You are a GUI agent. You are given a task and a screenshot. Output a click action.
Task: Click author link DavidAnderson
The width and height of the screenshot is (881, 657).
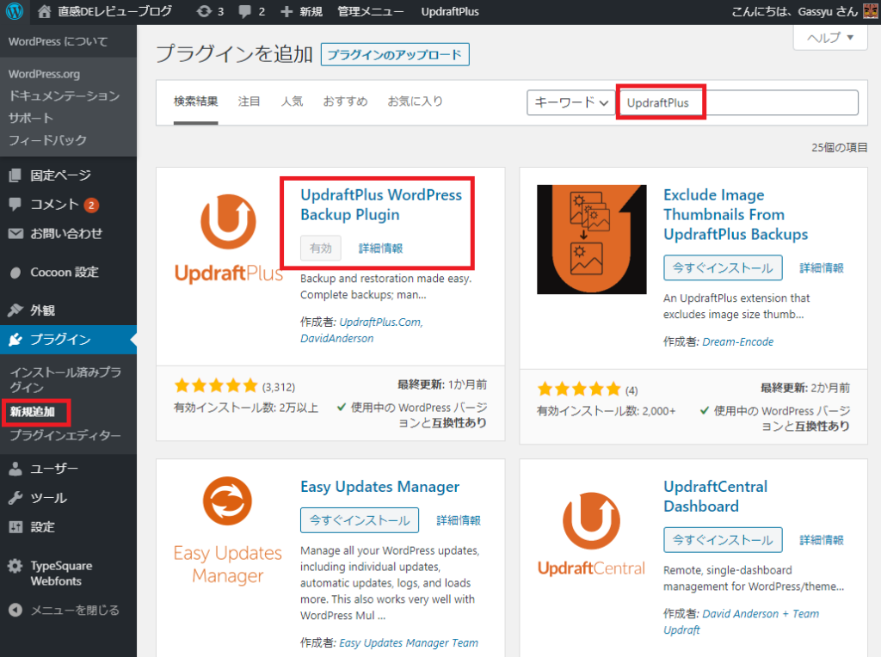click(x=336, y=339)
